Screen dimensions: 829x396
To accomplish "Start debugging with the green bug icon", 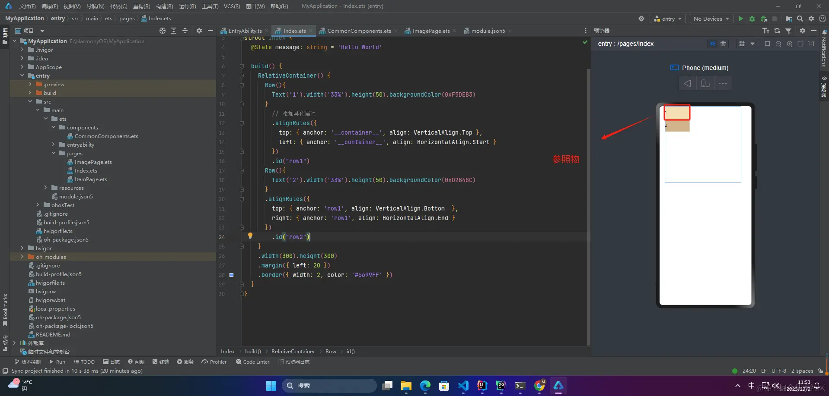I will pos(752,19).
